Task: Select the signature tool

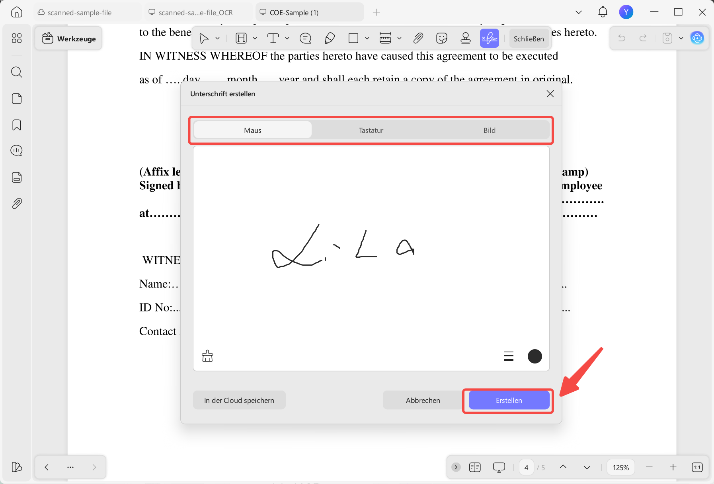Action: point(490,39)
